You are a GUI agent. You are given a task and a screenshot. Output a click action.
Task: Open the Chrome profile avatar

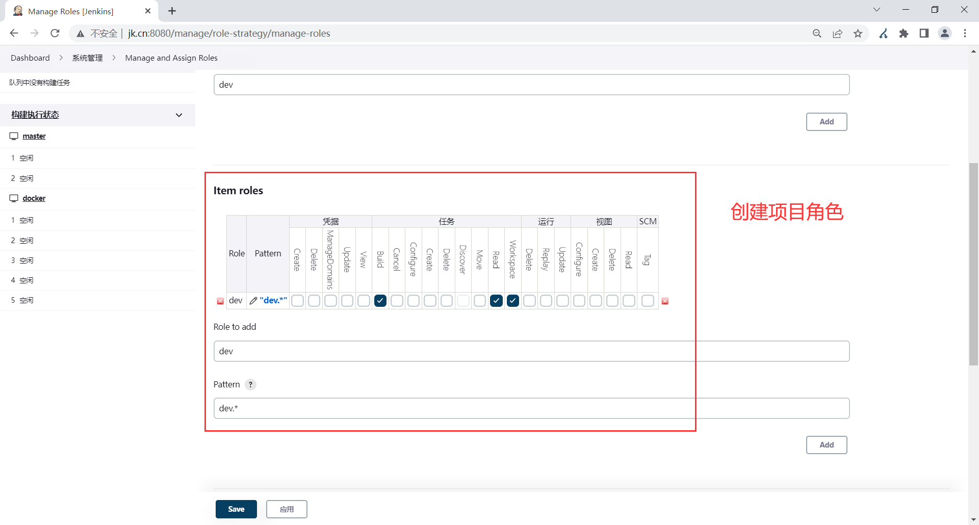point(945,33)
